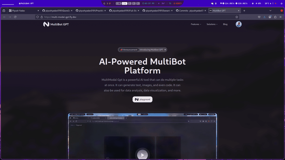
Task: Click the 128.0B/s upload speed indicator
Action: pos(241,3)
